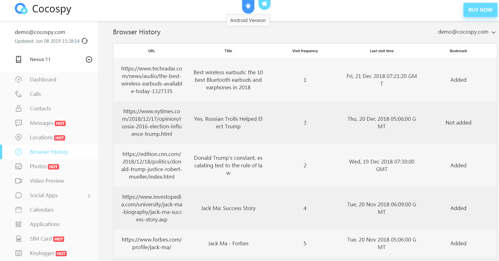Viewport: 499px width, 261px height.
Task: Select the Browser History menu item
Action: pyautogui.click(x=49, y=152)
